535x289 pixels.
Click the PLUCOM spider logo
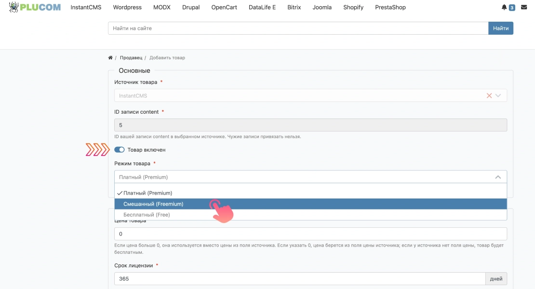coord(35,7)
